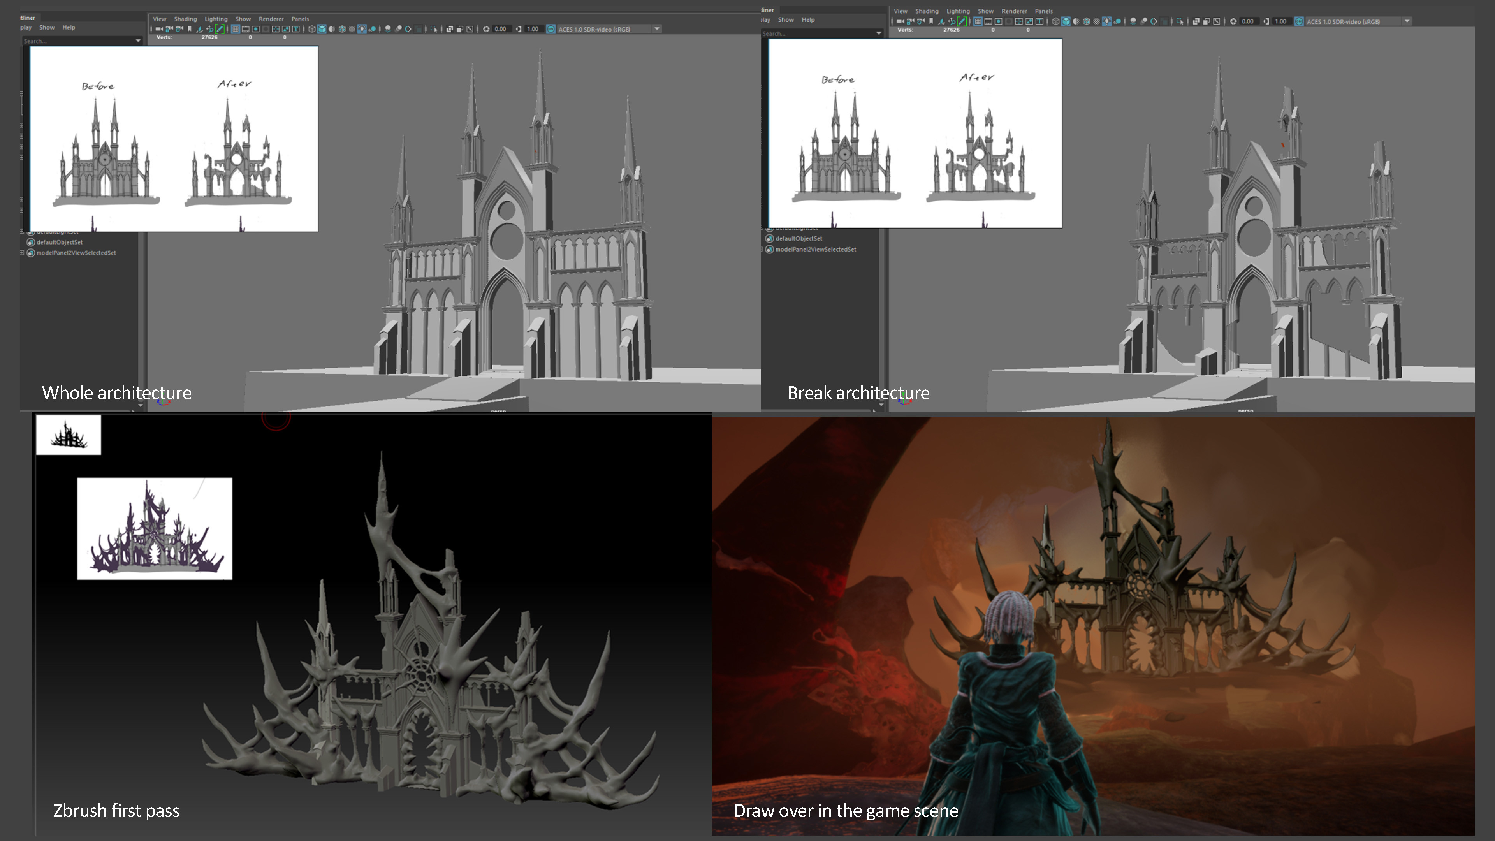Toggle X-Ray mode in right Maya panel
The height and width of the screenshot is (841, 1495).
click(1196, 21)
